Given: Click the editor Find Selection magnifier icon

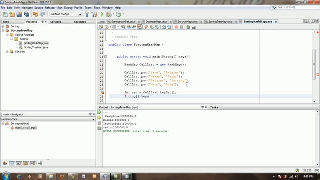Looking at the screenshot, I should [123, 27].
